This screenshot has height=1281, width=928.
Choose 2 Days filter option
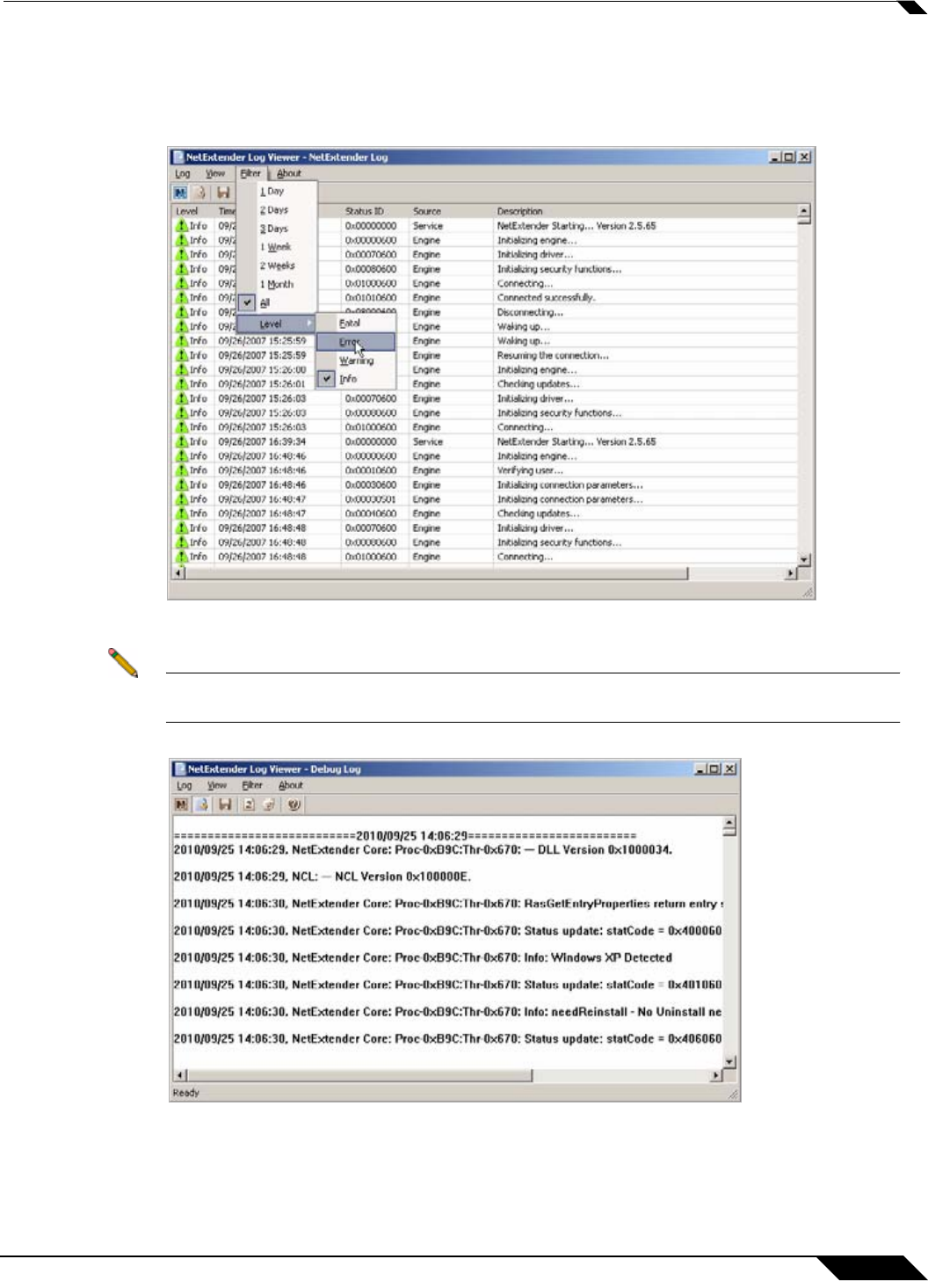click(x=276, y=210)
